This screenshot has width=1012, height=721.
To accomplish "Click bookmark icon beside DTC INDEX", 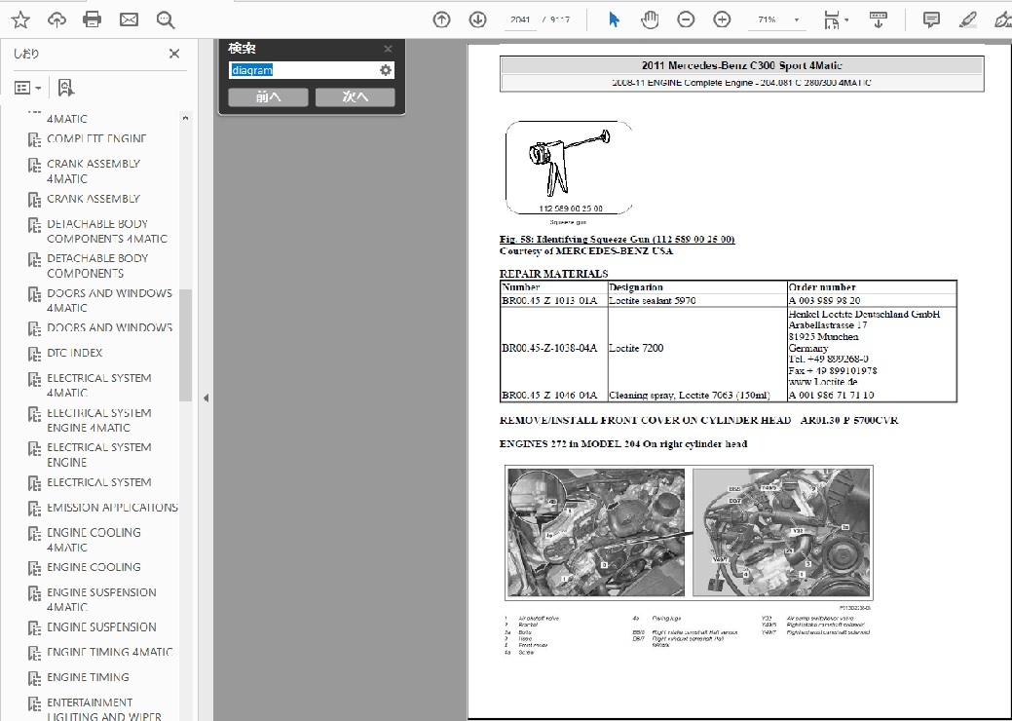I will (34, 354).
